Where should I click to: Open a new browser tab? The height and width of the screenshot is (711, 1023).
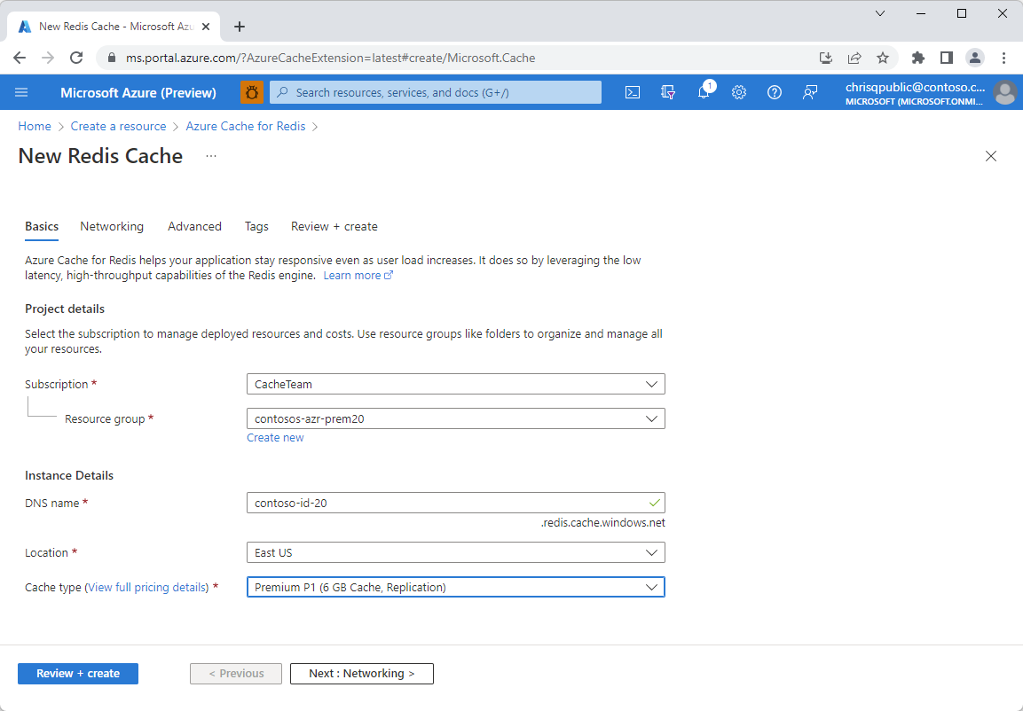click(240, 27)
